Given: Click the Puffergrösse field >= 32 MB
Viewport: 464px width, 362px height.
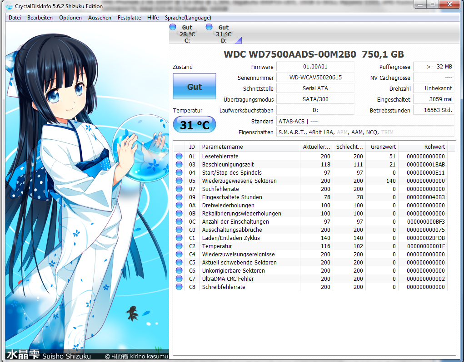Looking at the screenshot, I should (x=434, y=66).
